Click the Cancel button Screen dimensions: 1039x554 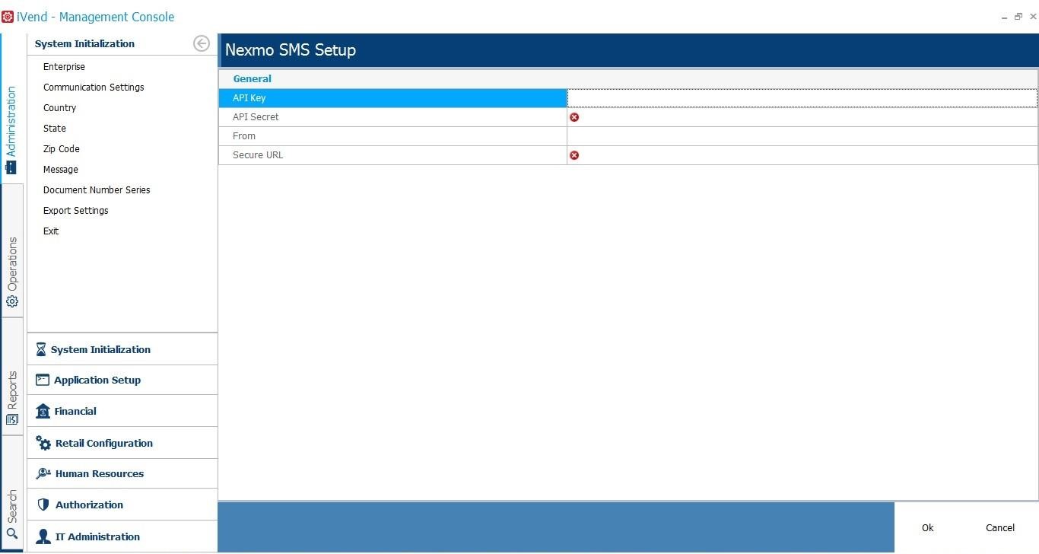click(1000, 528)
